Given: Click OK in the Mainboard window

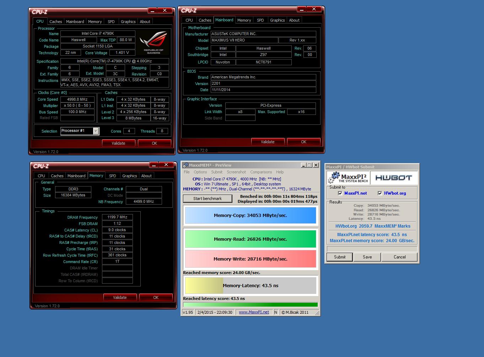Looking at the screenshot, I should pos(304,142).
